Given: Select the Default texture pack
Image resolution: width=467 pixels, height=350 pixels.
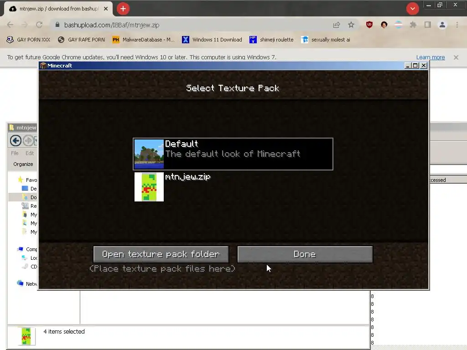Looking at the screenshot, I should coord(233,154).
